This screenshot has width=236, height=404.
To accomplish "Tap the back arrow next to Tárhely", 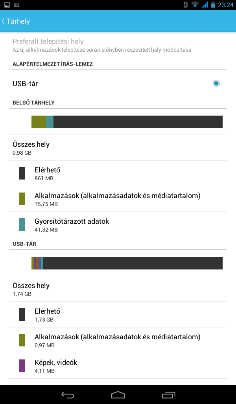I will 4,21.
